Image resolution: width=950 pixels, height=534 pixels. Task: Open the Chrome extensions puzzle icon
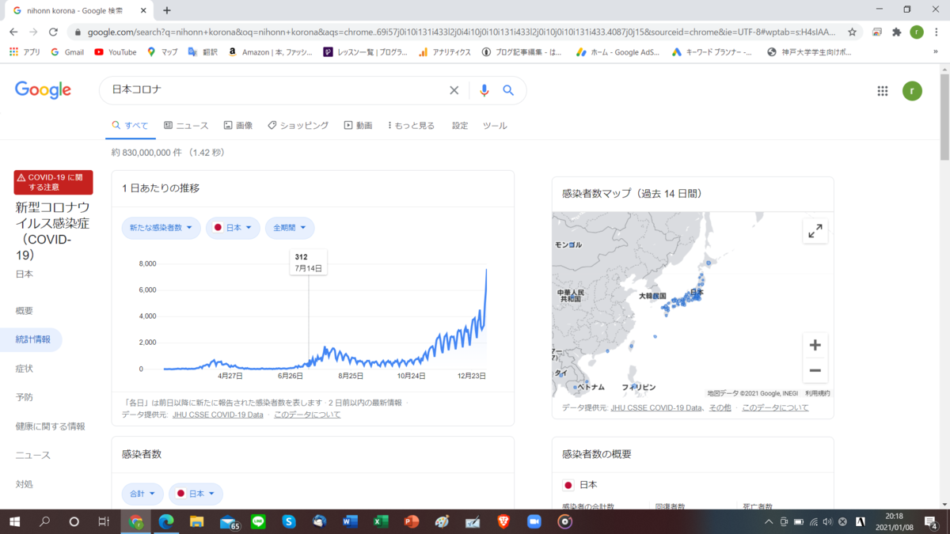click(x=897, y=32)
